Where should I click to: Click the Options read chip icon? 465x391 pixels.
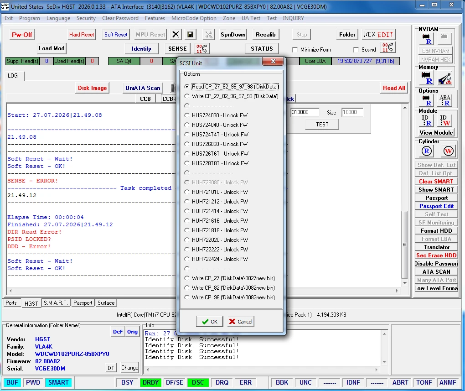(426, 100)
